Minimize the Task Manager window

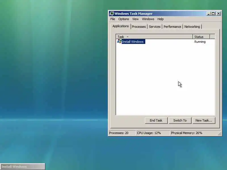[209, 14]
